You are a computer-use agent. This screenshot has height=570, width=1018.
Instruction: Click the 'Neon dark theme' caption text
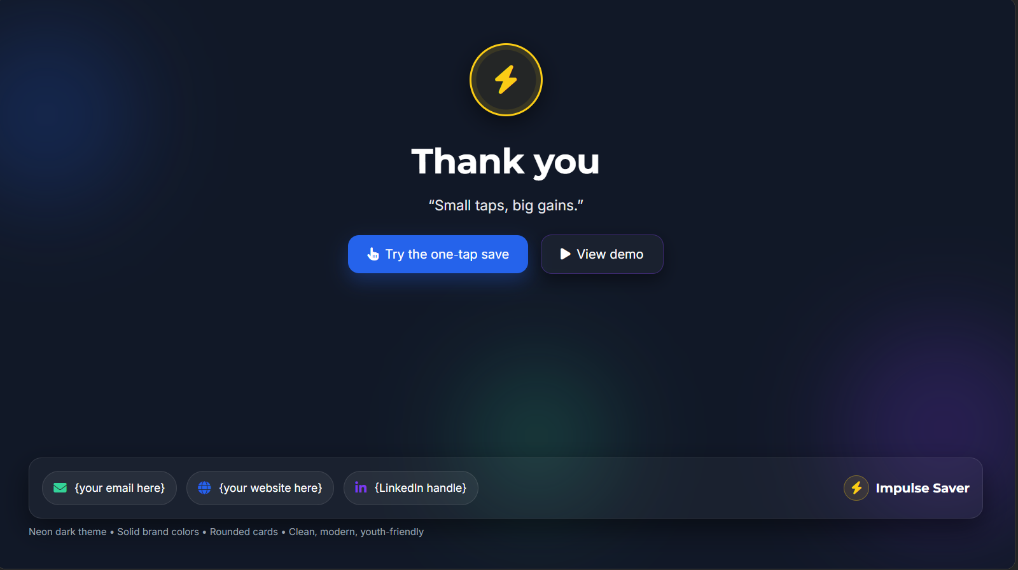point(67,532)
